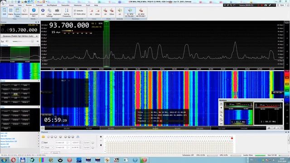
Task: Open the Style dropdown at top right
Action: (x=282, y=5)
